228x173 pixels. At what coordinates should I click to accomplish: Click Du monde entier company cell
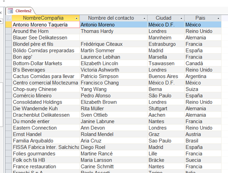pos(46,121)
